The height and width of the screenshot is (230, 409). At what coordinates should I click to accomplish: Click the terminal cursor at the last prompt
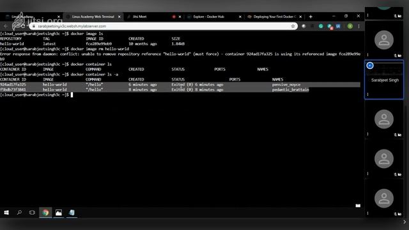72,95
